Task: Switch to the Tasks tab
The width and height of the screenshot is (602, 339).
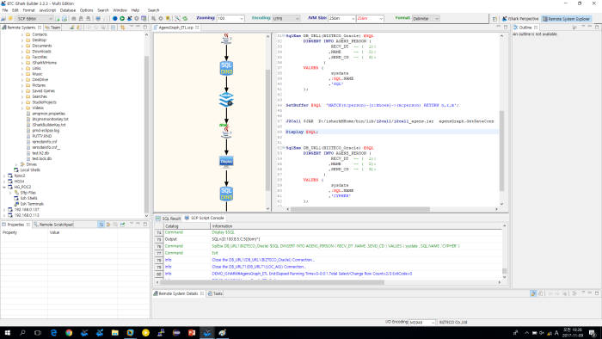Action: (215, 293)
